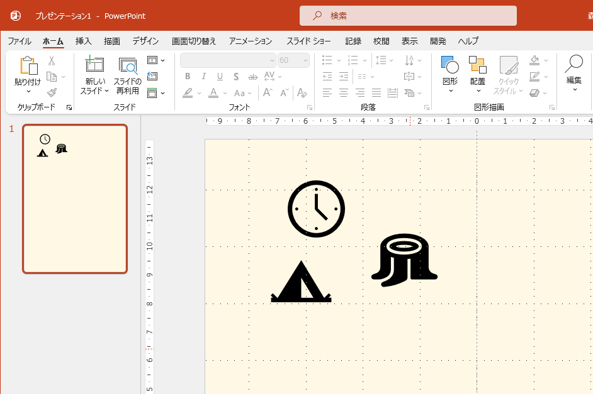This screenshot has width=593, height=394.
Task: Toggle Center paragraph alignment
Action: [x=343, y=93]
